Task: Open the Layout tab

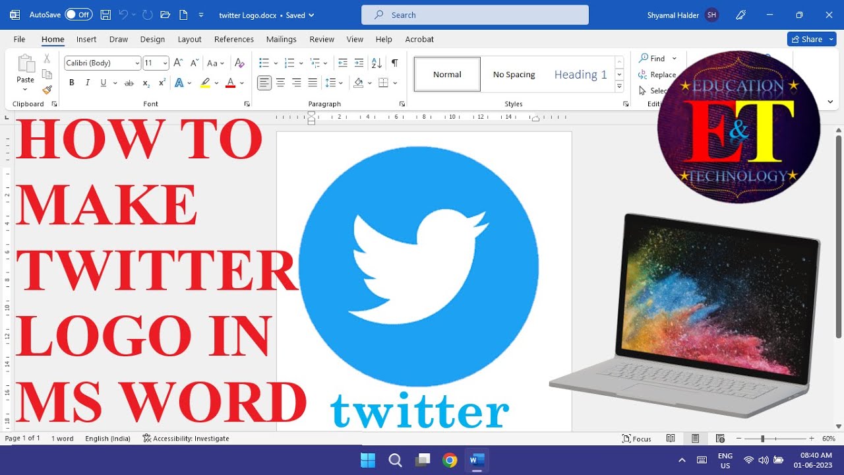Action: tap(189, 40)
